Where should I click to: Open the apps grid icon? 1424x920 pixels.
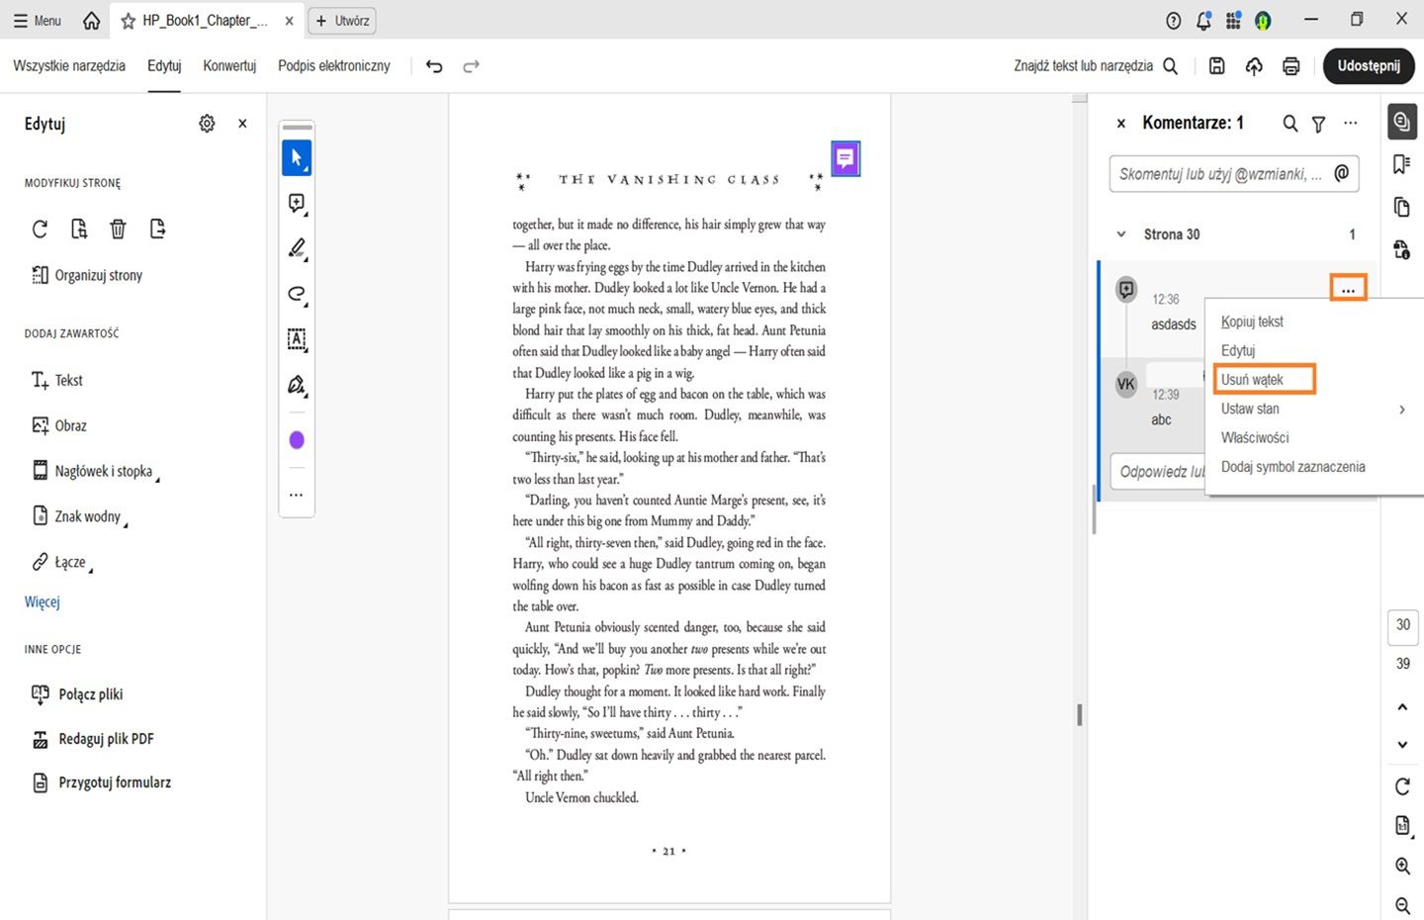click(1233, 21)
